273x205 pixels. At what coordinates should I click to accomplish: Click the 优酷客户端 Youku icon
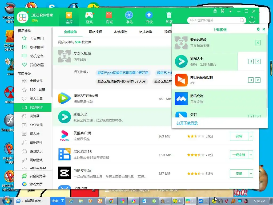tap(65, 136)
